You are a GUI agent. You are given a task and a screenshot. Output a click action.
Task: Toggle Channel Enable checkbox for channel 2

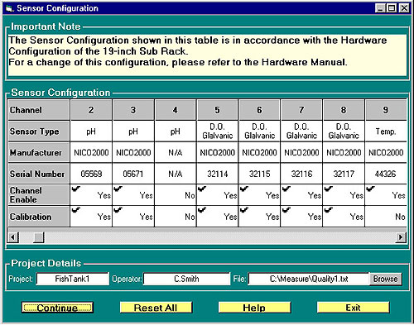76,189
